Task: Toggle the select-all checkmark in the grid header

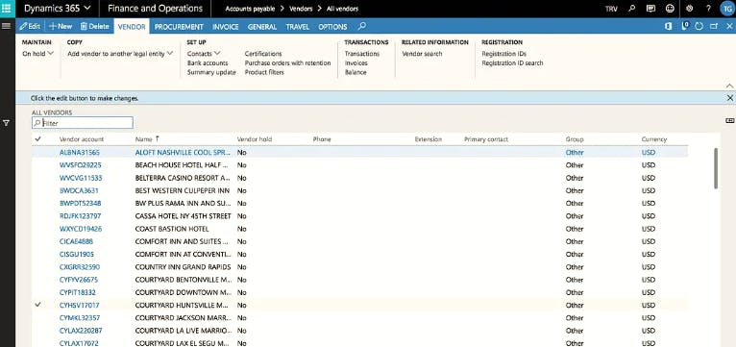Action: 38,139
